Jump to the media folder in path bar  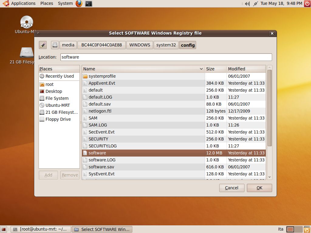[x=68, y=45]
